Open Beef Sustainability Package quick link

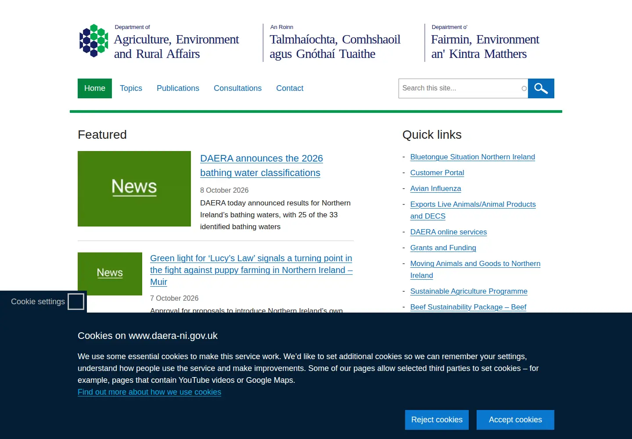coord(468,307)
